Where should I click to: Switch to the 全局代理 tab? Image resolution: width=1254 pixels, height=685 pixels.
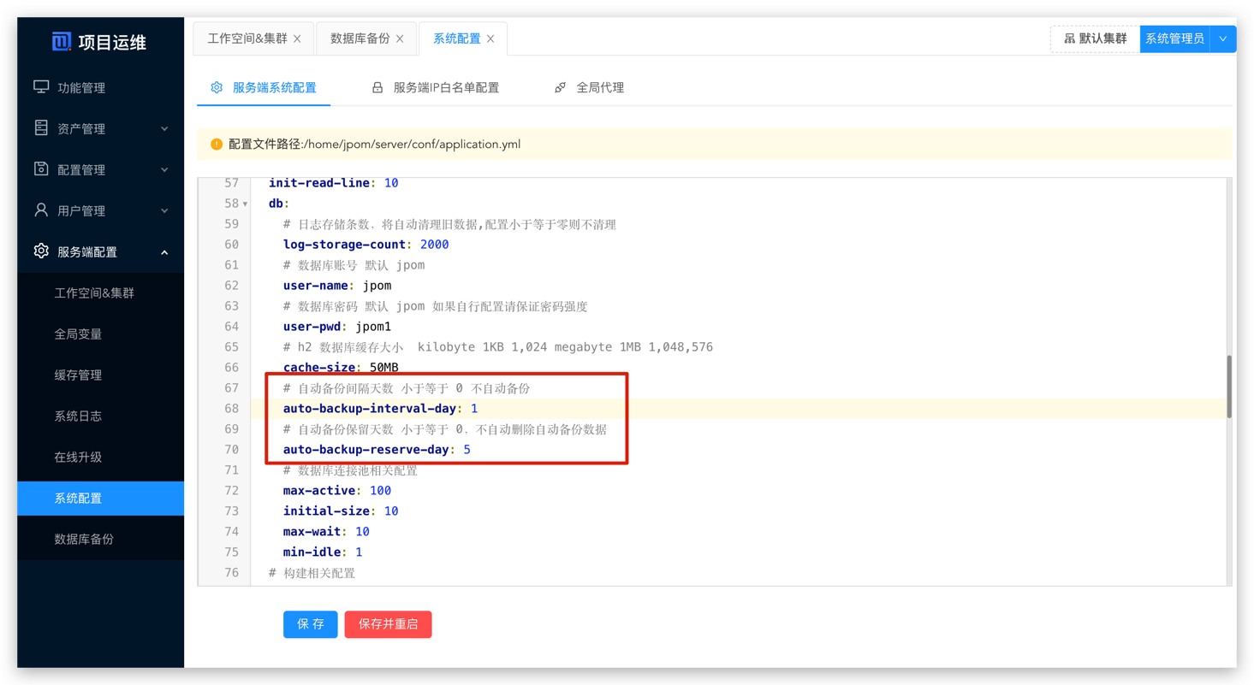pos(599,87)
